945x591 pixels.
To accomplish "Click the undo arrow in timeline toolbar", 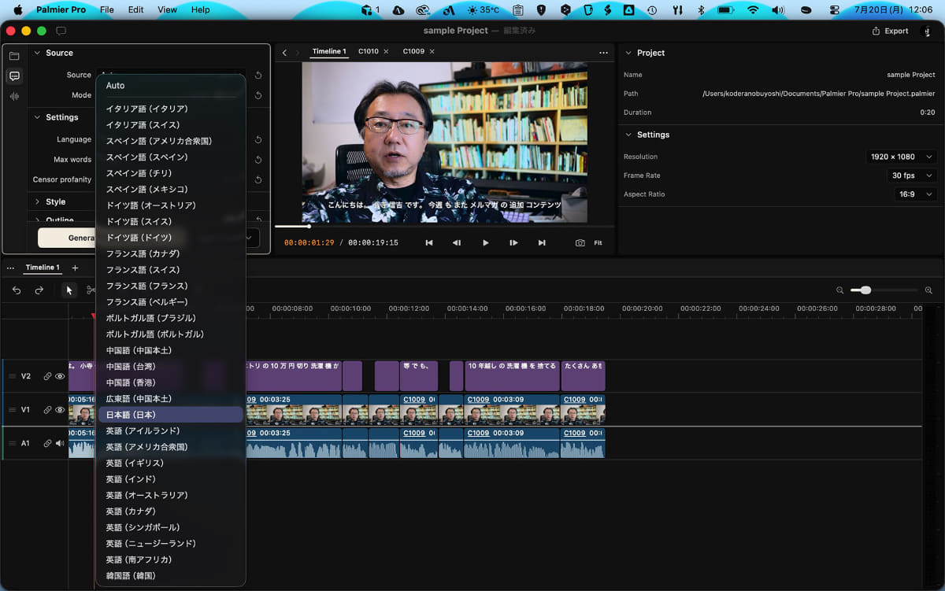I will point(17,290).
